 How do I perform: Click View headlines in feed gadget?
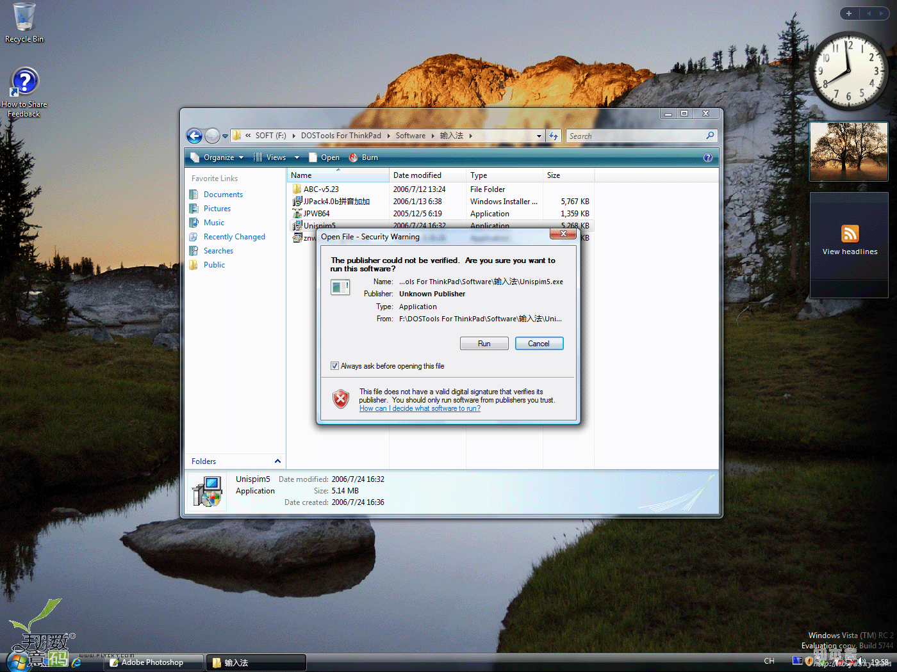[850, 252]
